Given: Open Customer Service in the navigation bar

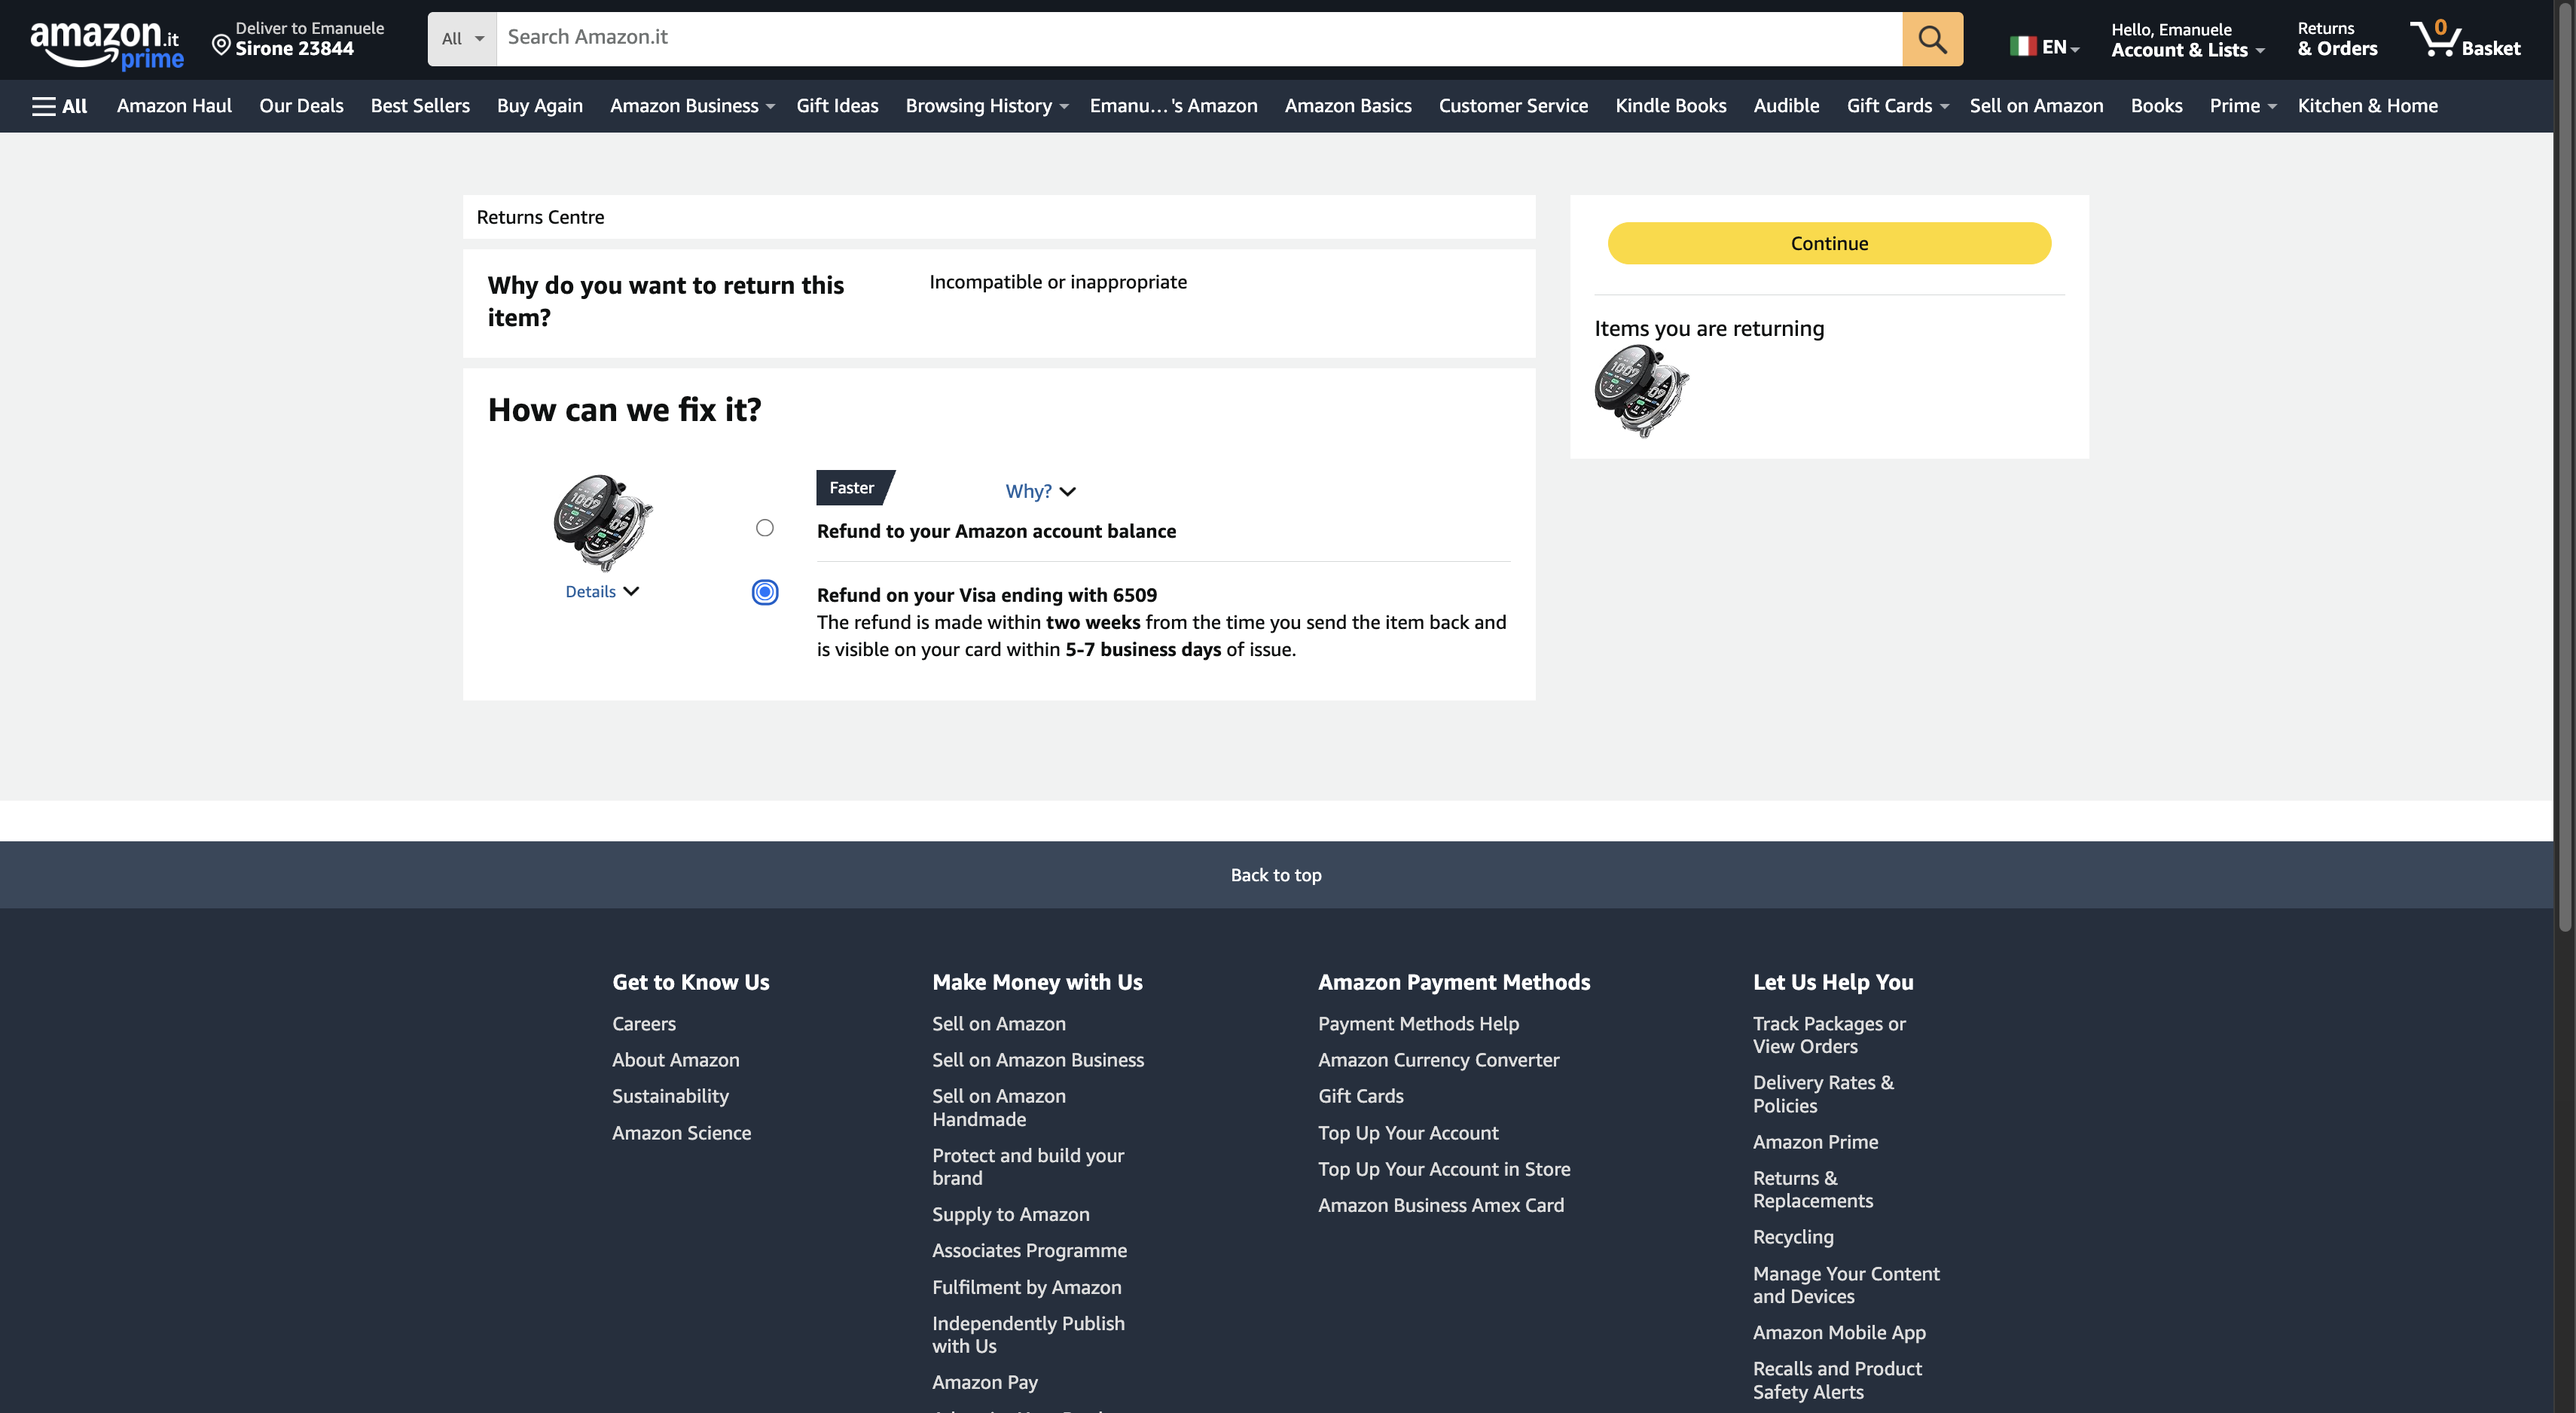Looking at the screenshot, I should (1512, 106).
